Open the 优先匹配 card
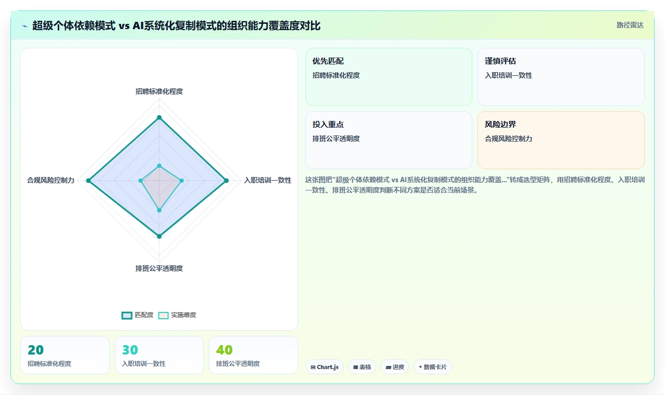Screen dimensions: 665x395 tap(389, 77)
